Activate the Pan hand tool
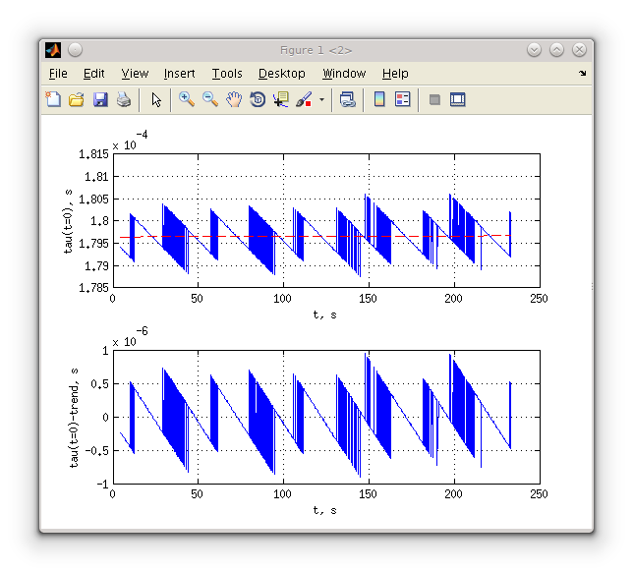Viewport: 633px width, 572px height. (x=234, y=99)
